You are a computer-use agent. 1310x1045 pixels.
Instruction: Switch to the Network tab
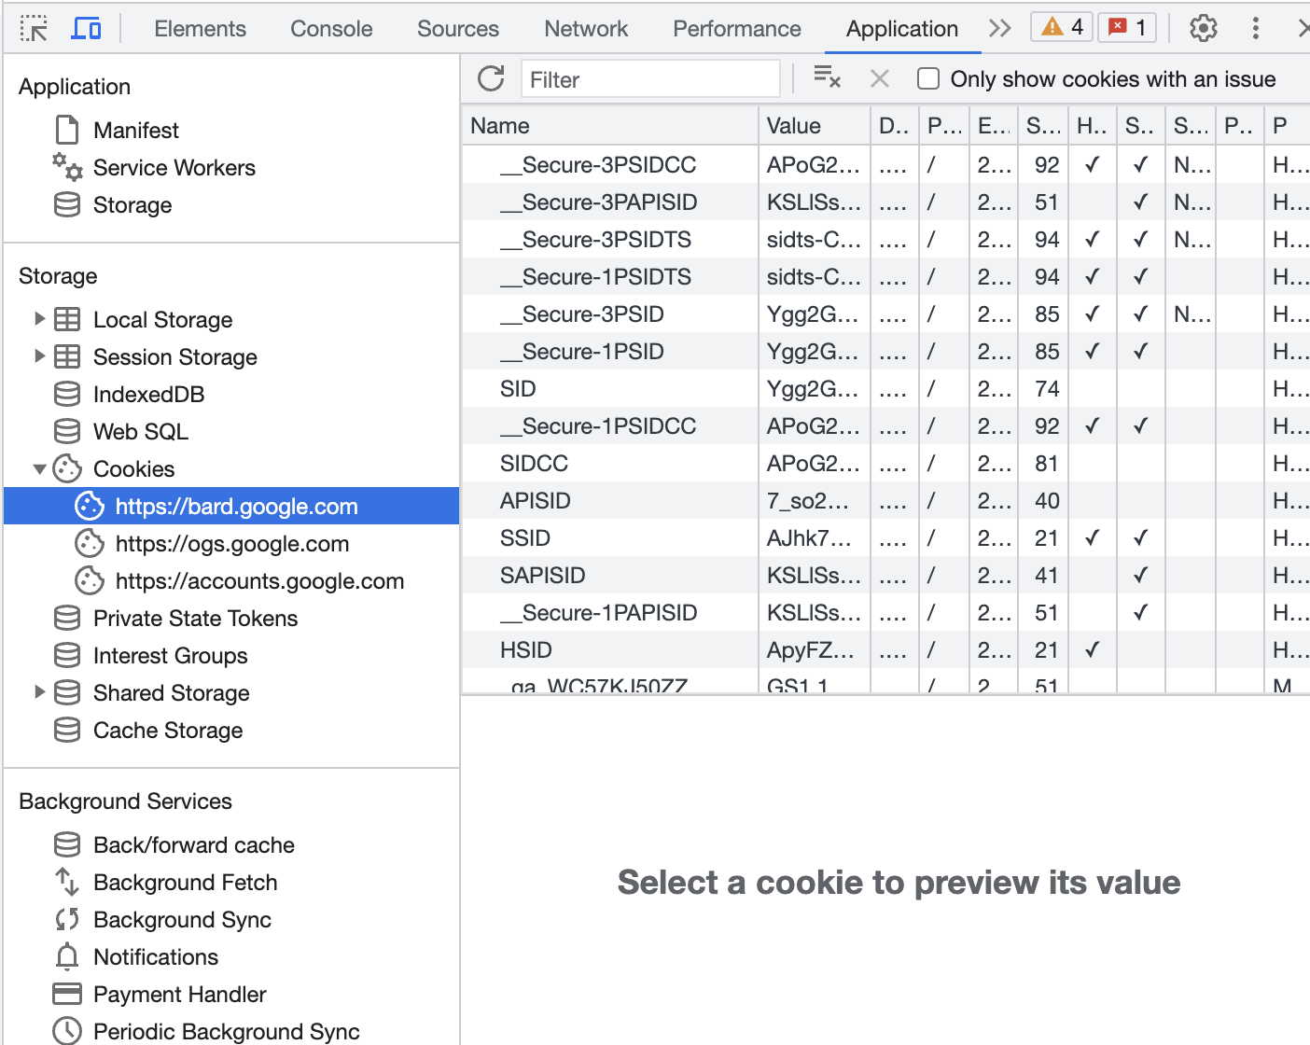coord(585,29)
